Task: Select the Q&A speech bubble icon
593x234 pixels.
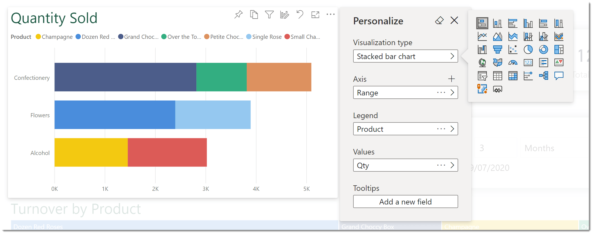Action: 559,76
